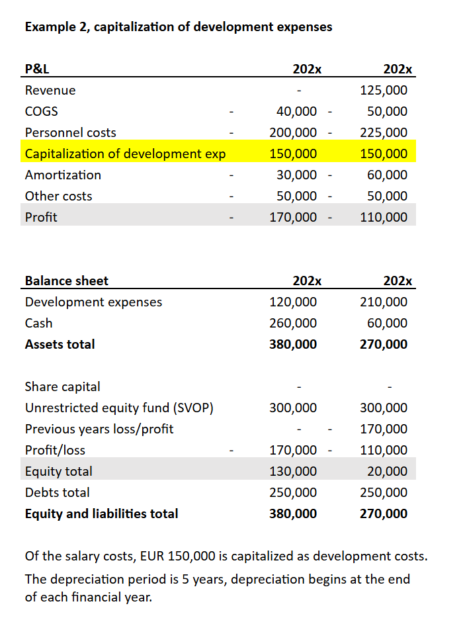Viewport: 463px width, 622px height.
Task: Click the Share capital row label
Action: [x=62, y=386]
